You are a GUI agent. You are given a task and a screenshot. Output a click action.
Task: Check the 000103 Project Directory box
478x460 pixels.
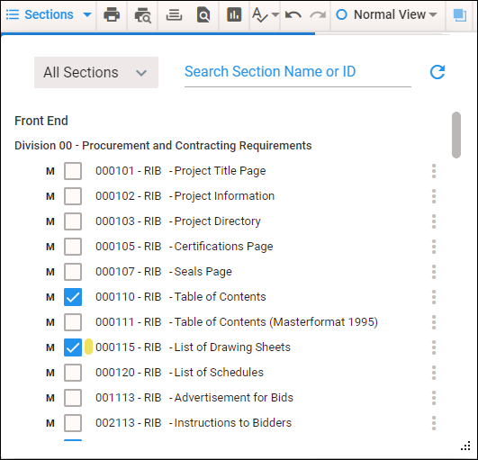73,221
